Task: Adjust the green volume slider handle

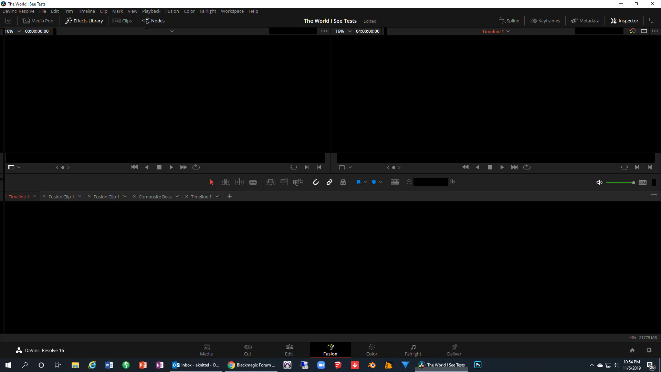Action: pos(633,183)
